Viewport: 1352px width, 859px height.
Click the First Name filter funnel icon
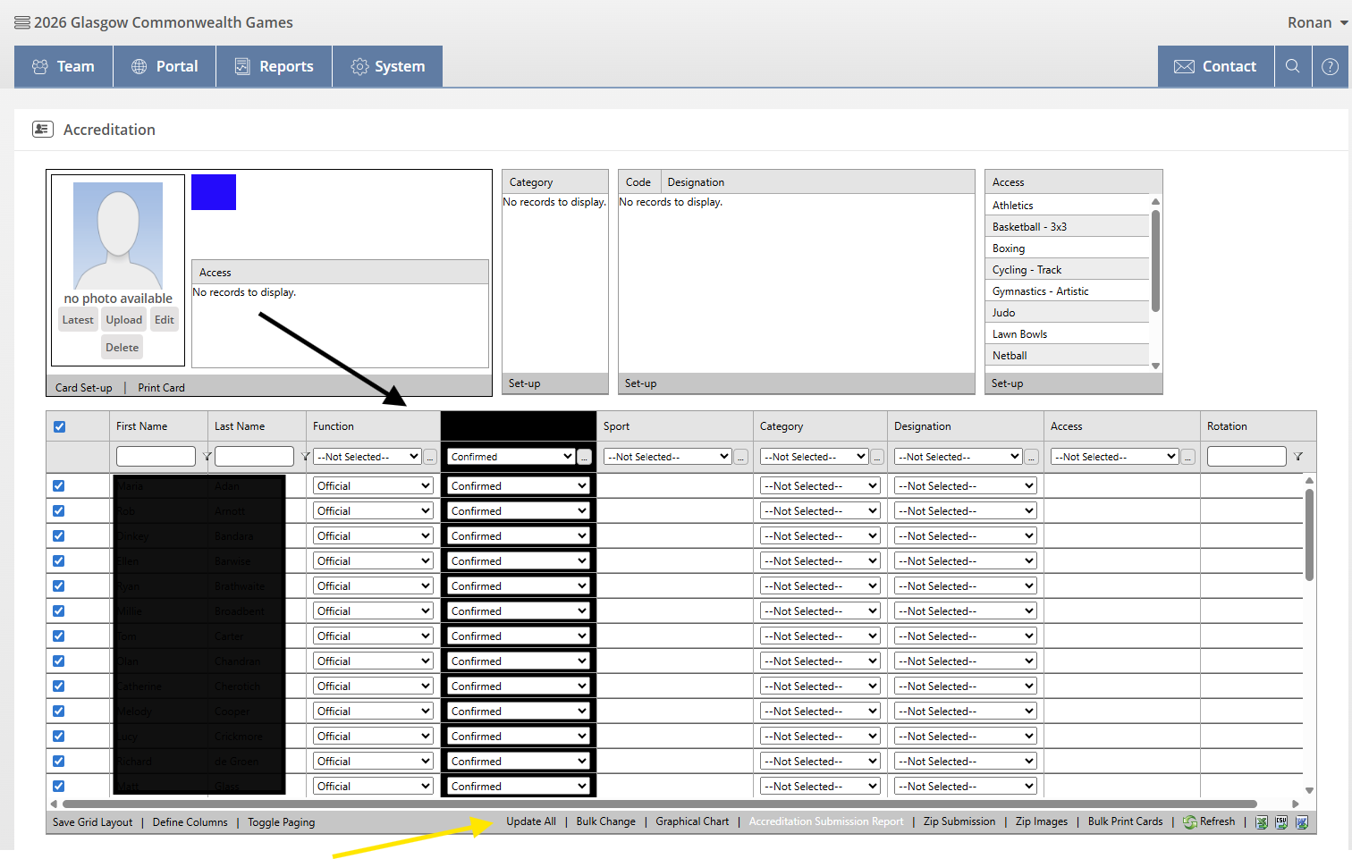207,457
